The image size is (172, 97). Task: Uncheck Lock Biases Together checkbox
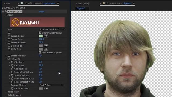point(40,53)
